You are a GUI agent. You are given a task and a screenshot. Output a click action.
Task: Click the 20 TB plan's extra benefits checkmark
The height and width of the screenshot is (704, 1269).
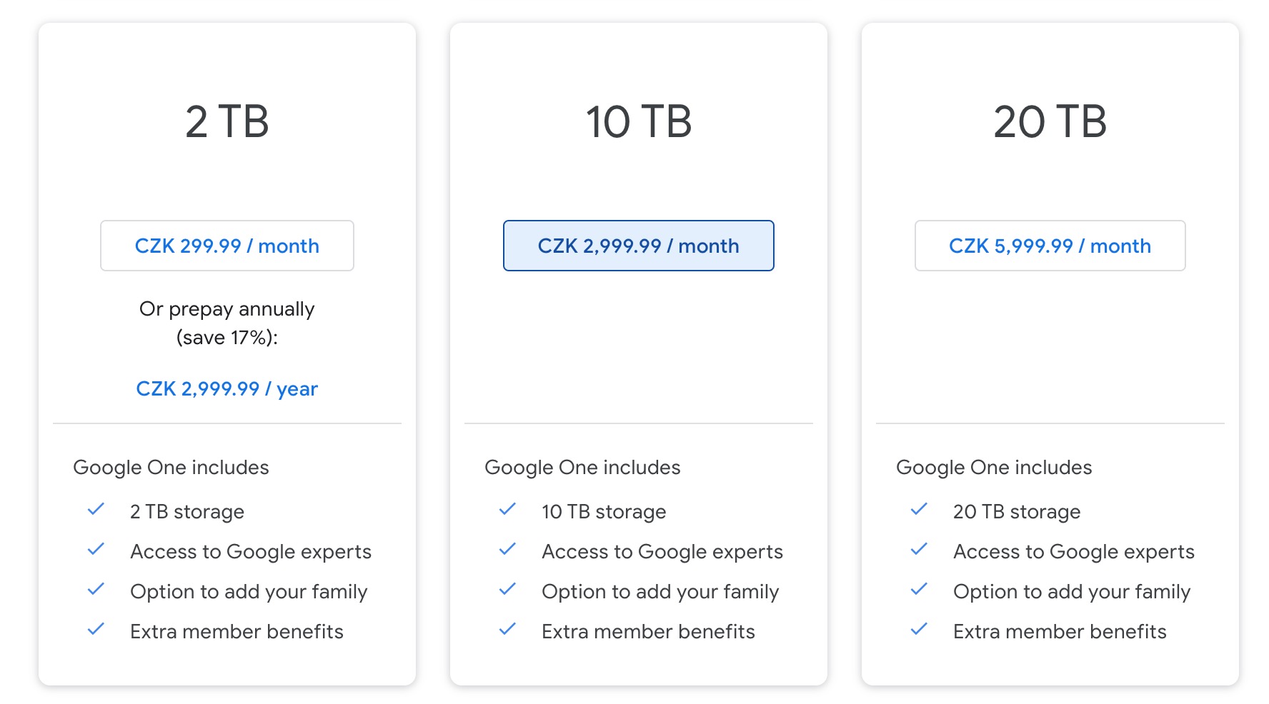click(x=919, y=630)
